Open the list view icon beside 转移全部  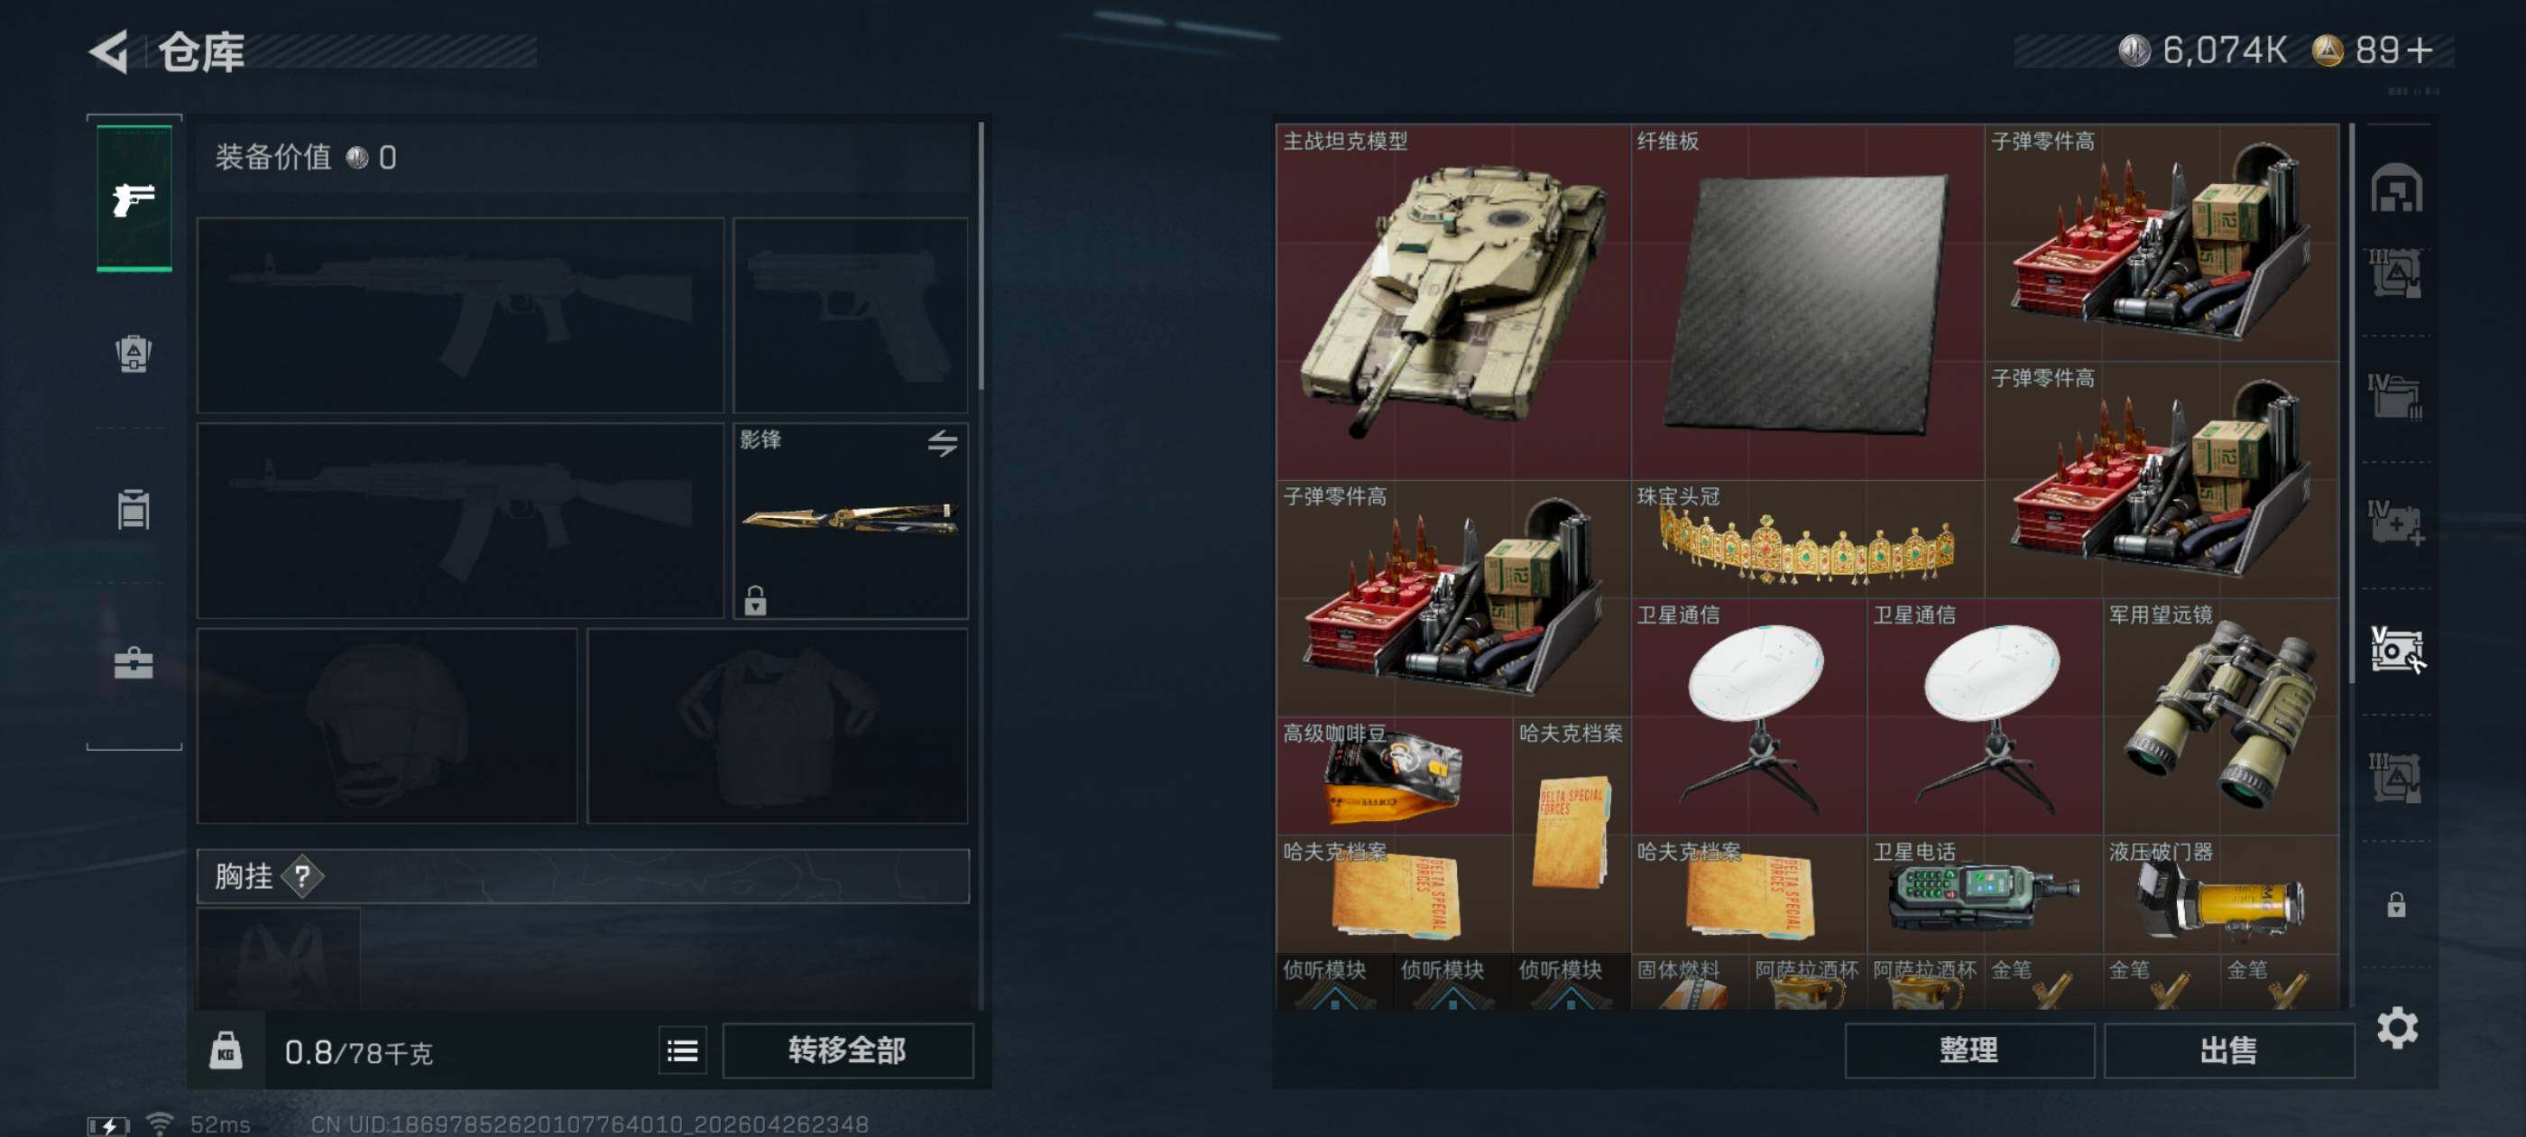(x=683, y=1051)
